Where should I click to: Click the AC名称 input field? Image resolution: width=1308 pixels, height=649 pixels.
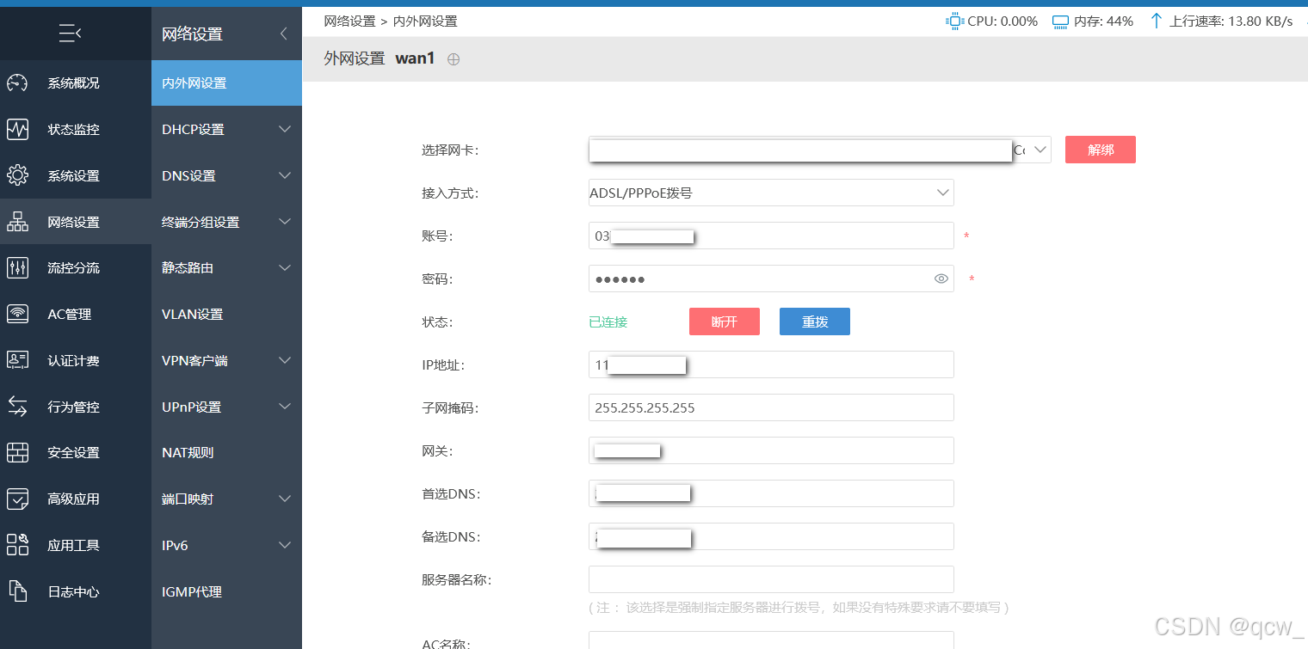771,640
